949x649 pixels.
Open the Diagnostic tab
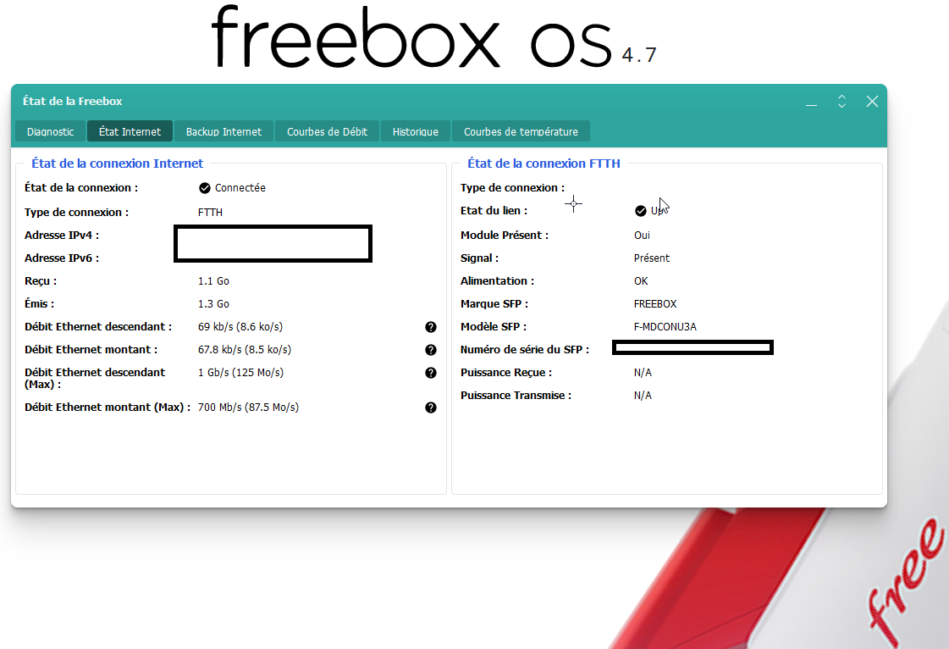pos(50,131)
